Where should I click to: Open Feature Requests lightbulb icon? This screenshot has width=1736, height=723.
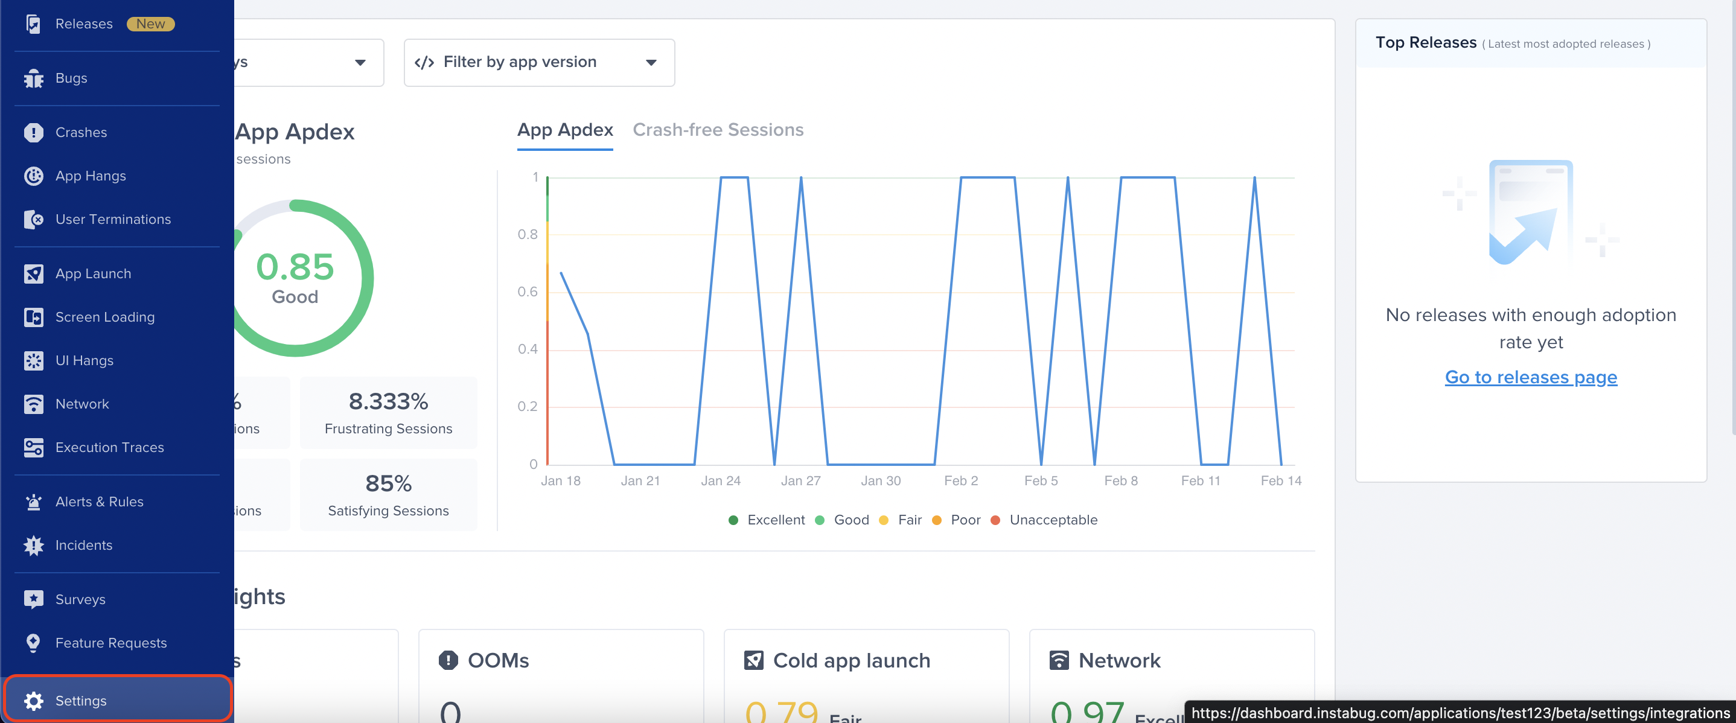point(34,643)
